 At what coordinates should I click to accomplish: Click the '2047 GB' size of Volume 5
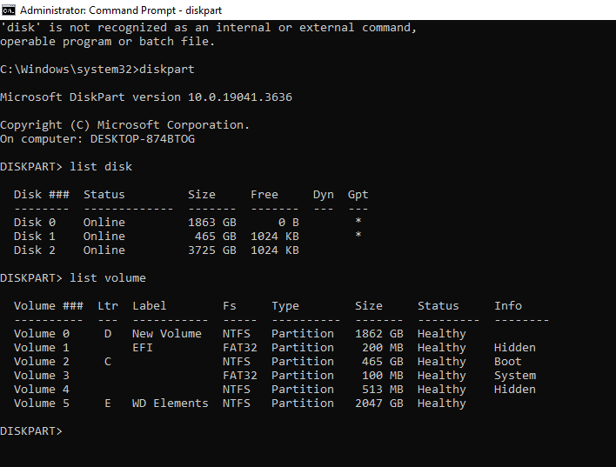point(379,404)
